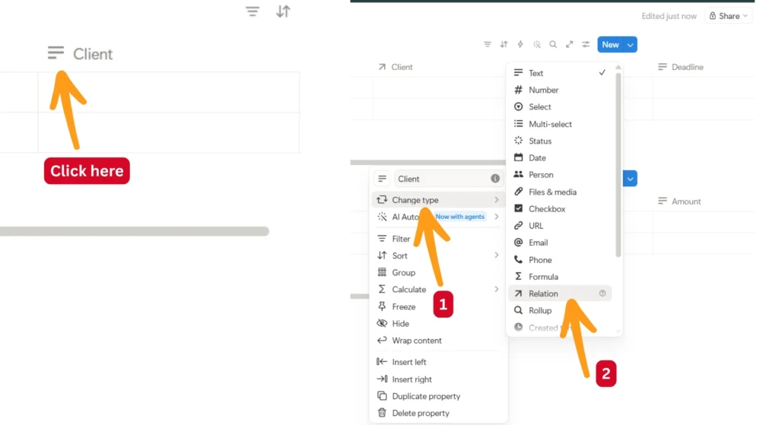Click the horizontal scrollbar in left panel

click(135, 231)
